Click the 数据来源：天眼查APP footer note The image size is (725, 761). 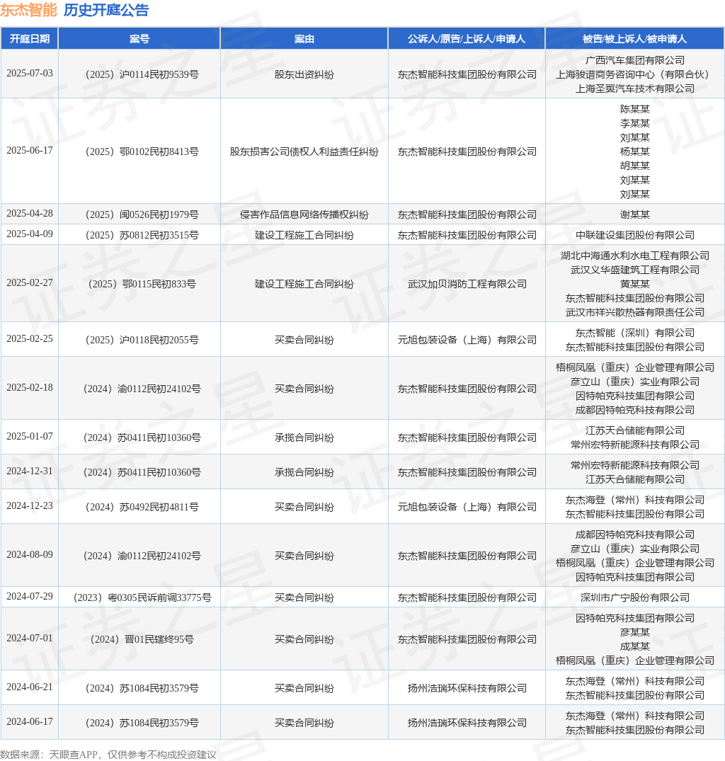pos(108,755)
